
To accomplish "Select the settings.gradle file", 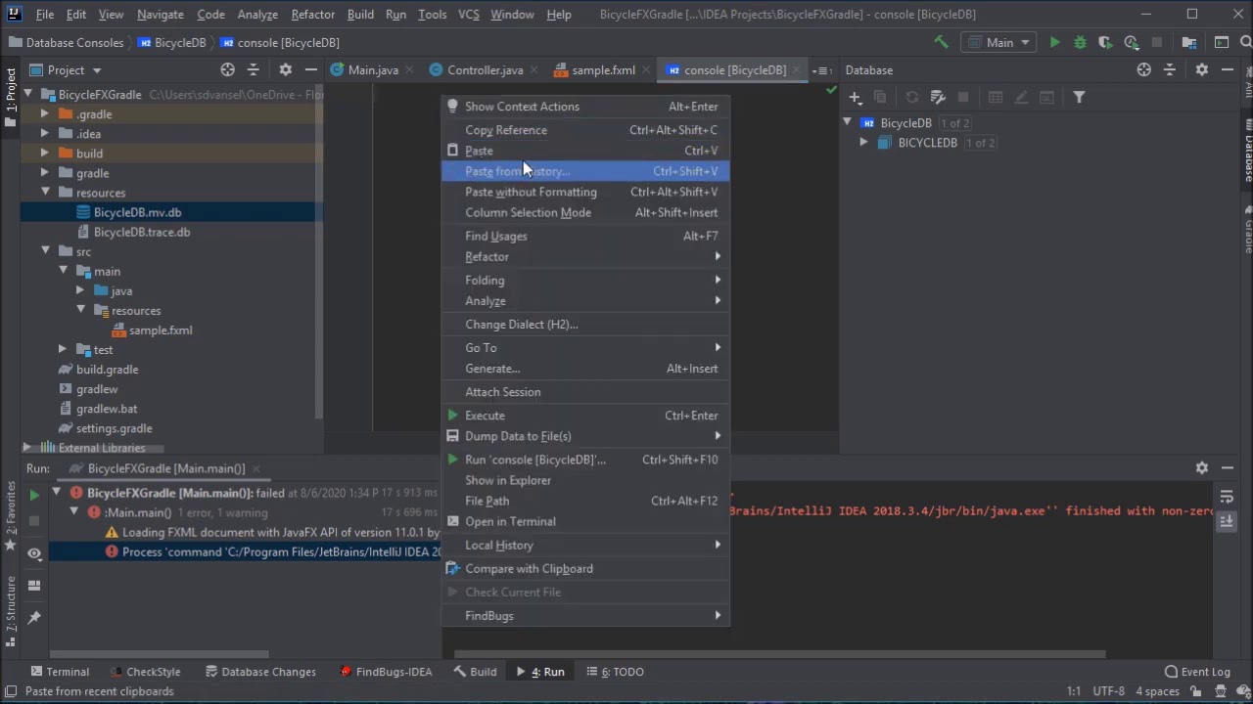I will [114, 428].
